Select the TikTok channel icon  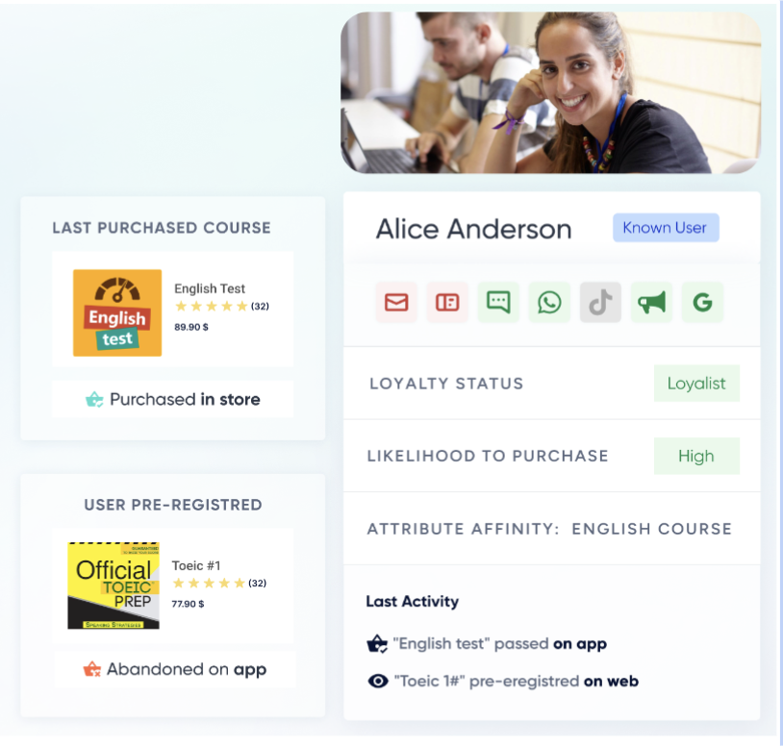pos(600,303)
